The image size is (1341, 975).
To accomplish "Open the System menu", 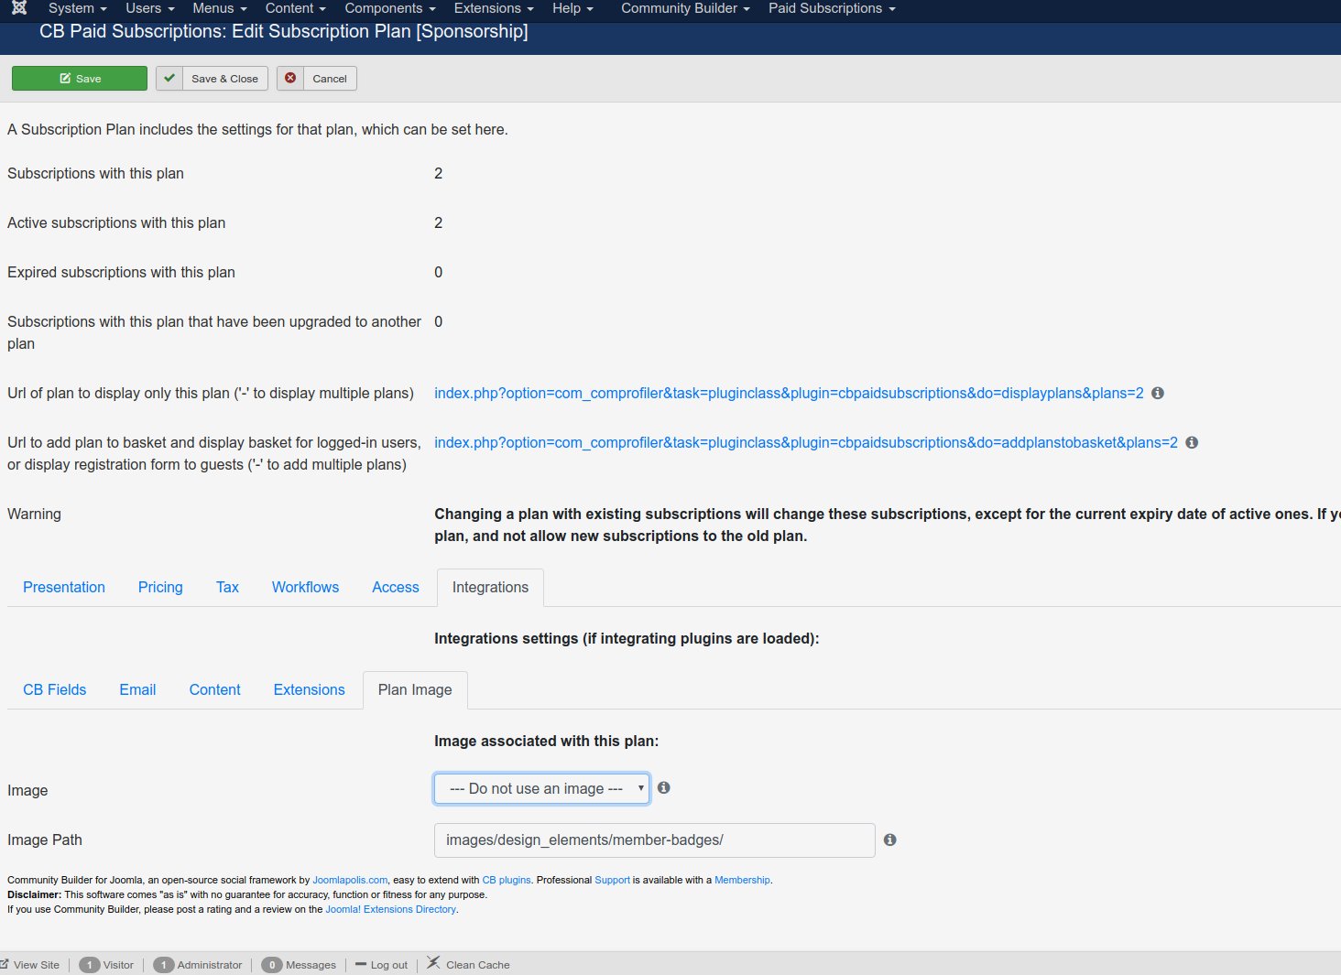I will click(78, 8).
